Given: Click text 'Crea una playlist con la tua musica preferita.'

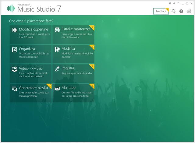Looking at the screenshot, I should 34,94.
